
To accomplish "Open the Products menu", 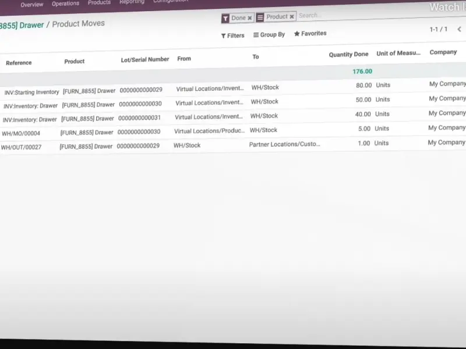I will click(99, 2).
